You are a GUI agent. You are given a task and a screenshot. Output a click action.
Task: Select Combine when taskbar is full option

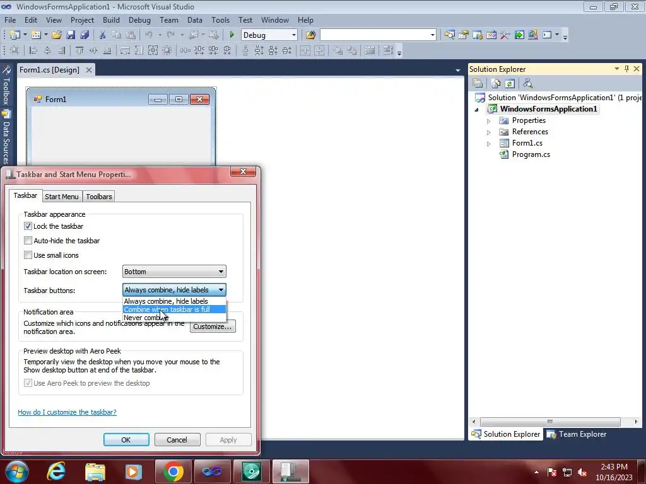[x=174, y=309]
